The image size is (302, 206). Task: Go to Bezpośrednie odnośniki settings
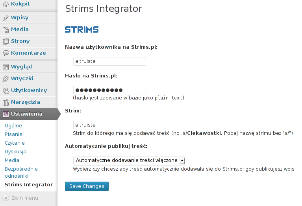click(x=21, y=172)
